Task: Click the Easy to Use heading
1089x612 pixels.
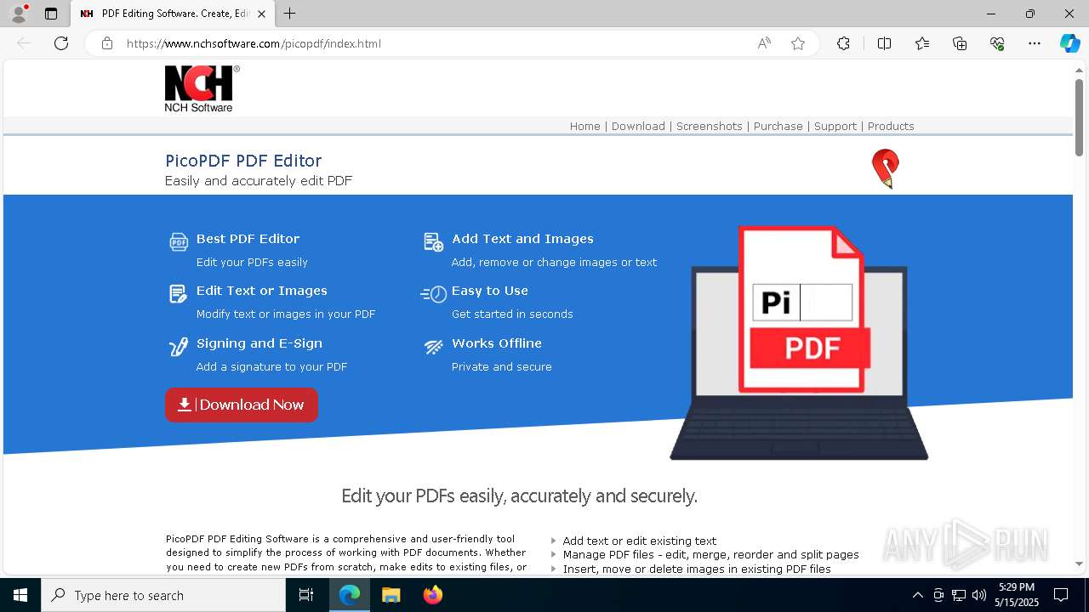Action: click(x=489, y=291)
